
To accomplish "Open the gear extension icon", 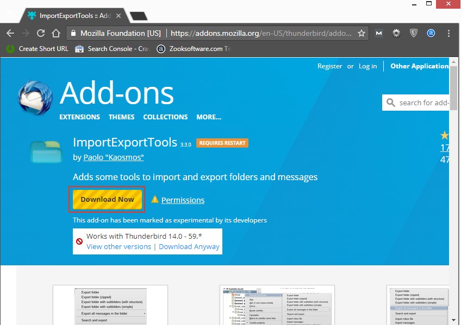I will (396, 33).
